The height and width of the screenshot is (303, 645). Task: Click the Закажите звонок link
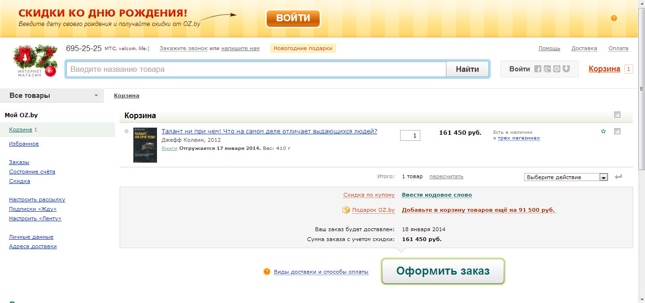pyautogui.click(x=183, y=48)
